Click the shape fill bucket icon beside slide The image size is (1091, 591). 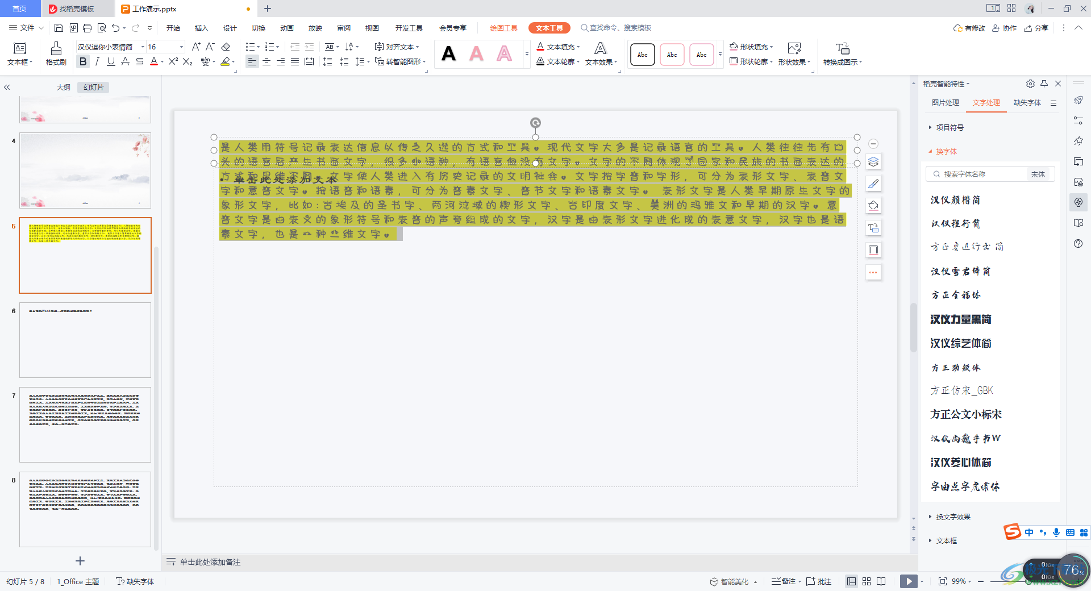tap(873, 206)
